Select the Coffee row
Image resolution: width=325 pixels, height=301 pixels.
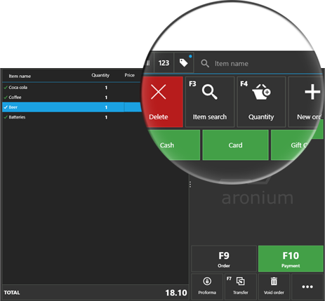(72, 98)
